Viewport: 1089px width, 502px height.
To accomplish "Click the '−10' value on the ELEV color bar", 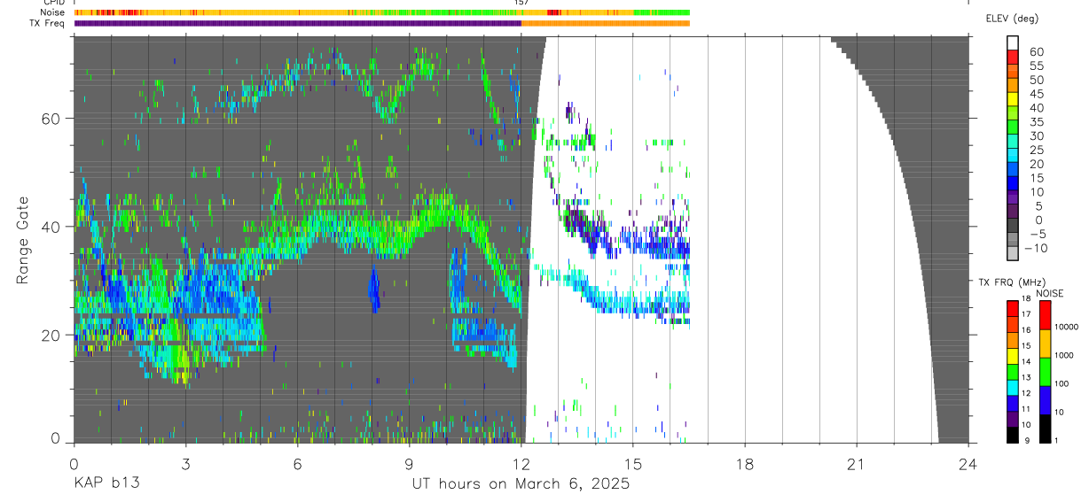I will tap(1036, 249).
